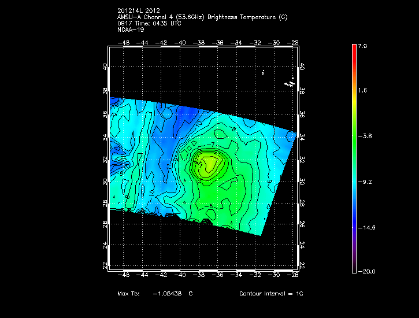This screenshot has height=318, width=419.
Task: Click the Contour Interval = 1C text
Action: [271, 294]
